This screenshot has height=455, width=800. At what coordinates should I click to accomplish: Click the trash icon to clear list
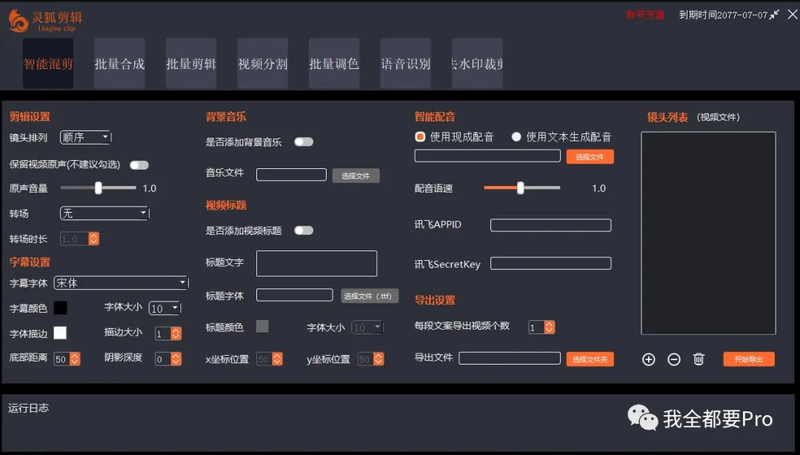(699, 359)
